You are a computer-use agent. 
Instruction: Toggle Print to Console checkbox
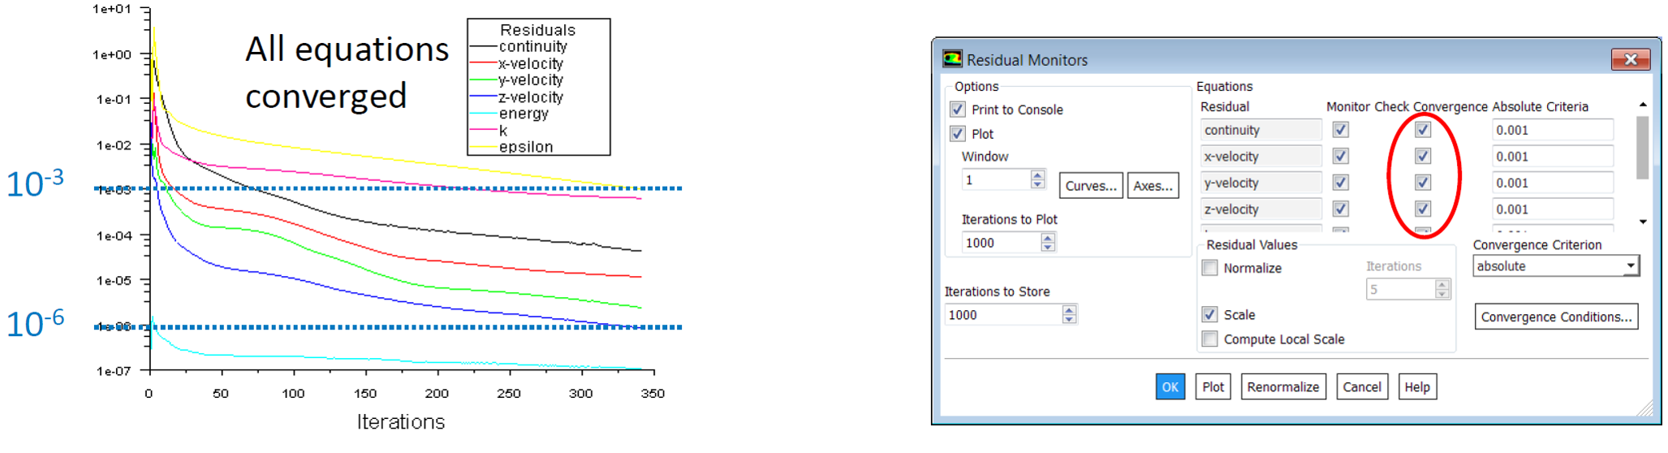958,110
